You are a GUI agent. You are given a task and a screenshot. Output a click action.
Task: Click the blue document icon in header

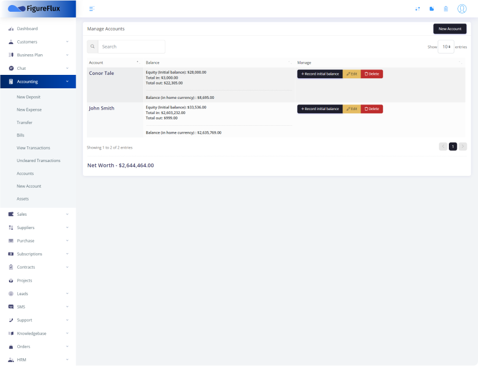[x=432, y=8]
